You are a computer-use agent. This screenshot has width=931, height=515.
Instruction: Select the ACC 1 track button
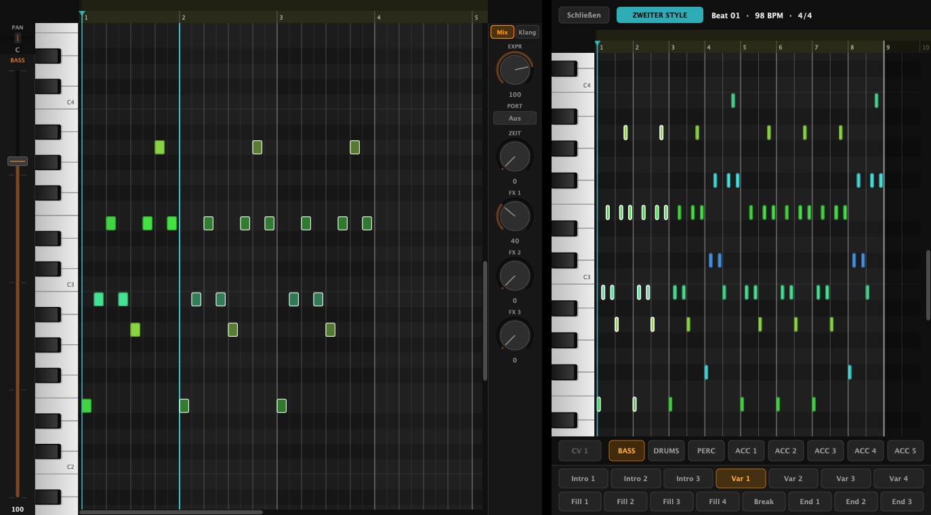(746, 451)
